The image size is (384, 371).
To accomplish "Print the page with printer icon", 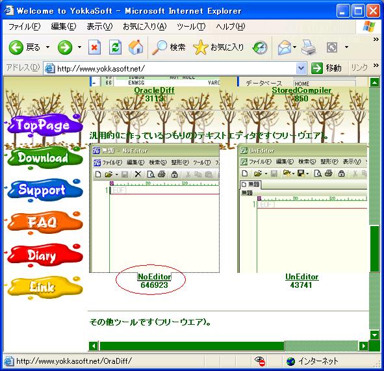I will 309,47.
